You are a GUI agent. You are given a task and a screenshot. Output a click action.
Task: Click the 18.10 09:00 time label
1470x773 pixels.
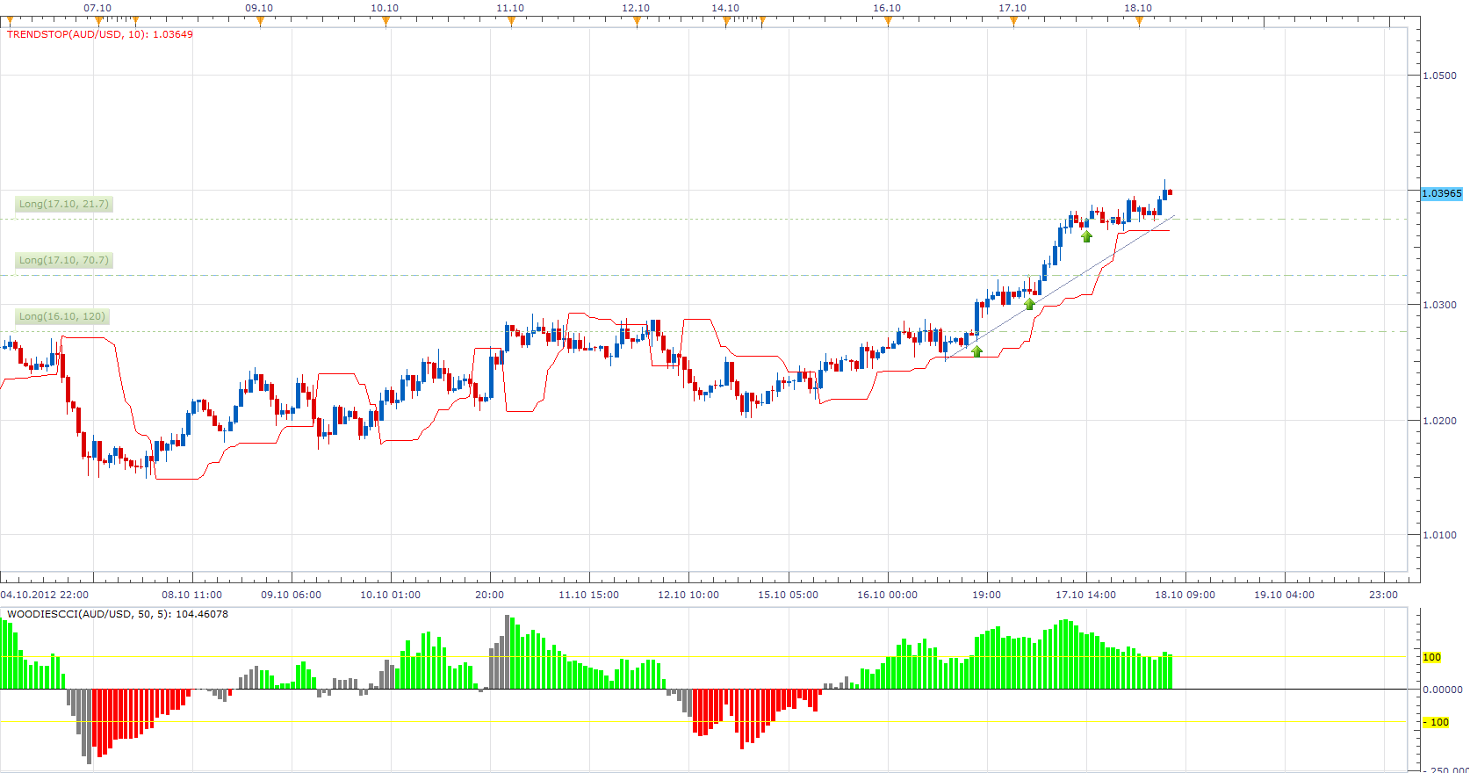click(x=1185, y=595)
